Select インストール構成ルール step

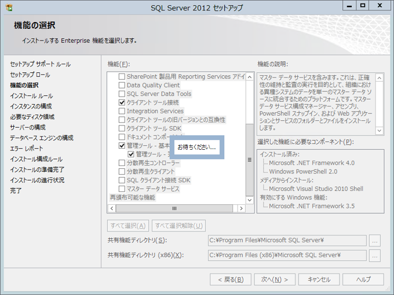[36, 159]
